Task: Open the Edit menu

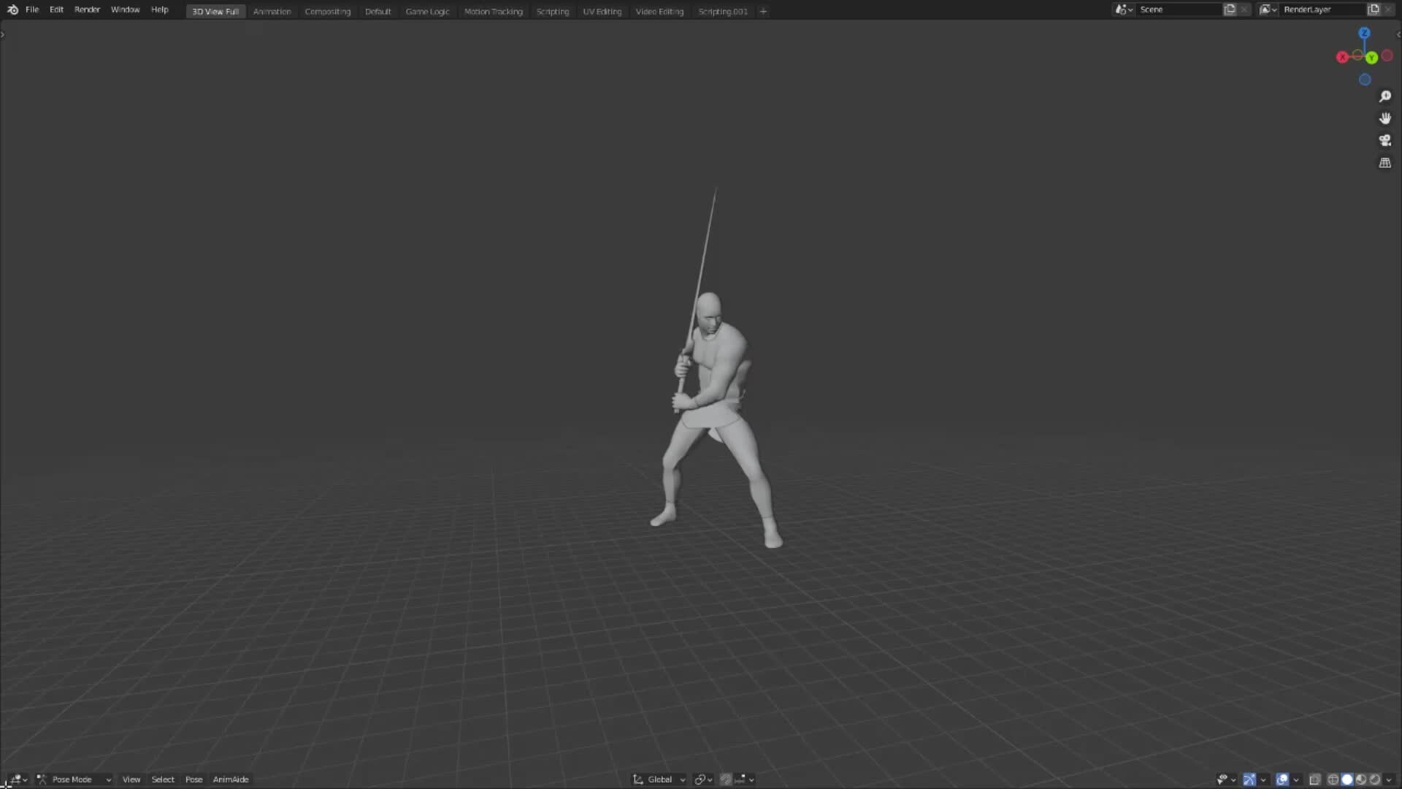Action: click(x=56, y=9)
